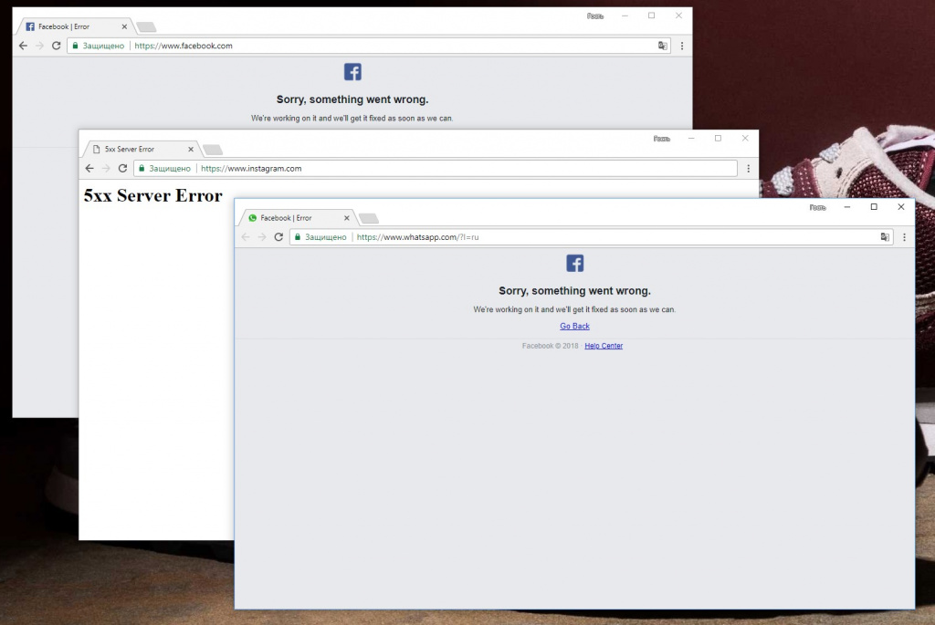Click Facebook logo on facebook.com error page

click(352, 72)
